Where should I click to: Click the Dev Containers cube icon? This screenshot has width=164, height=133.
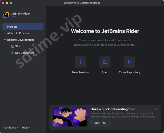(x=13, y=53)
